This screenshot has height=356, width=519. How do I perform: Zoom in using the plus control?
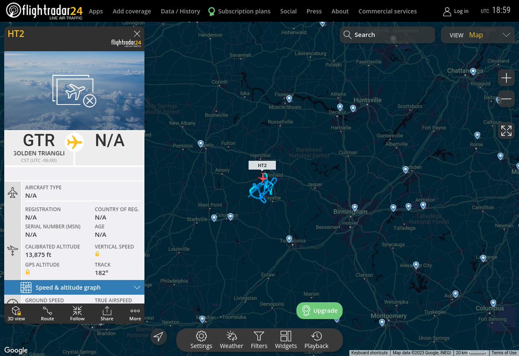[x=506, y=78]
